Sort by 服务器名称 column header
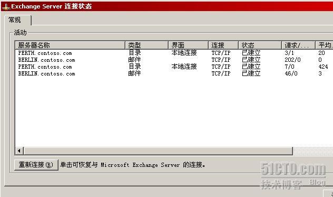 (70, 45)
